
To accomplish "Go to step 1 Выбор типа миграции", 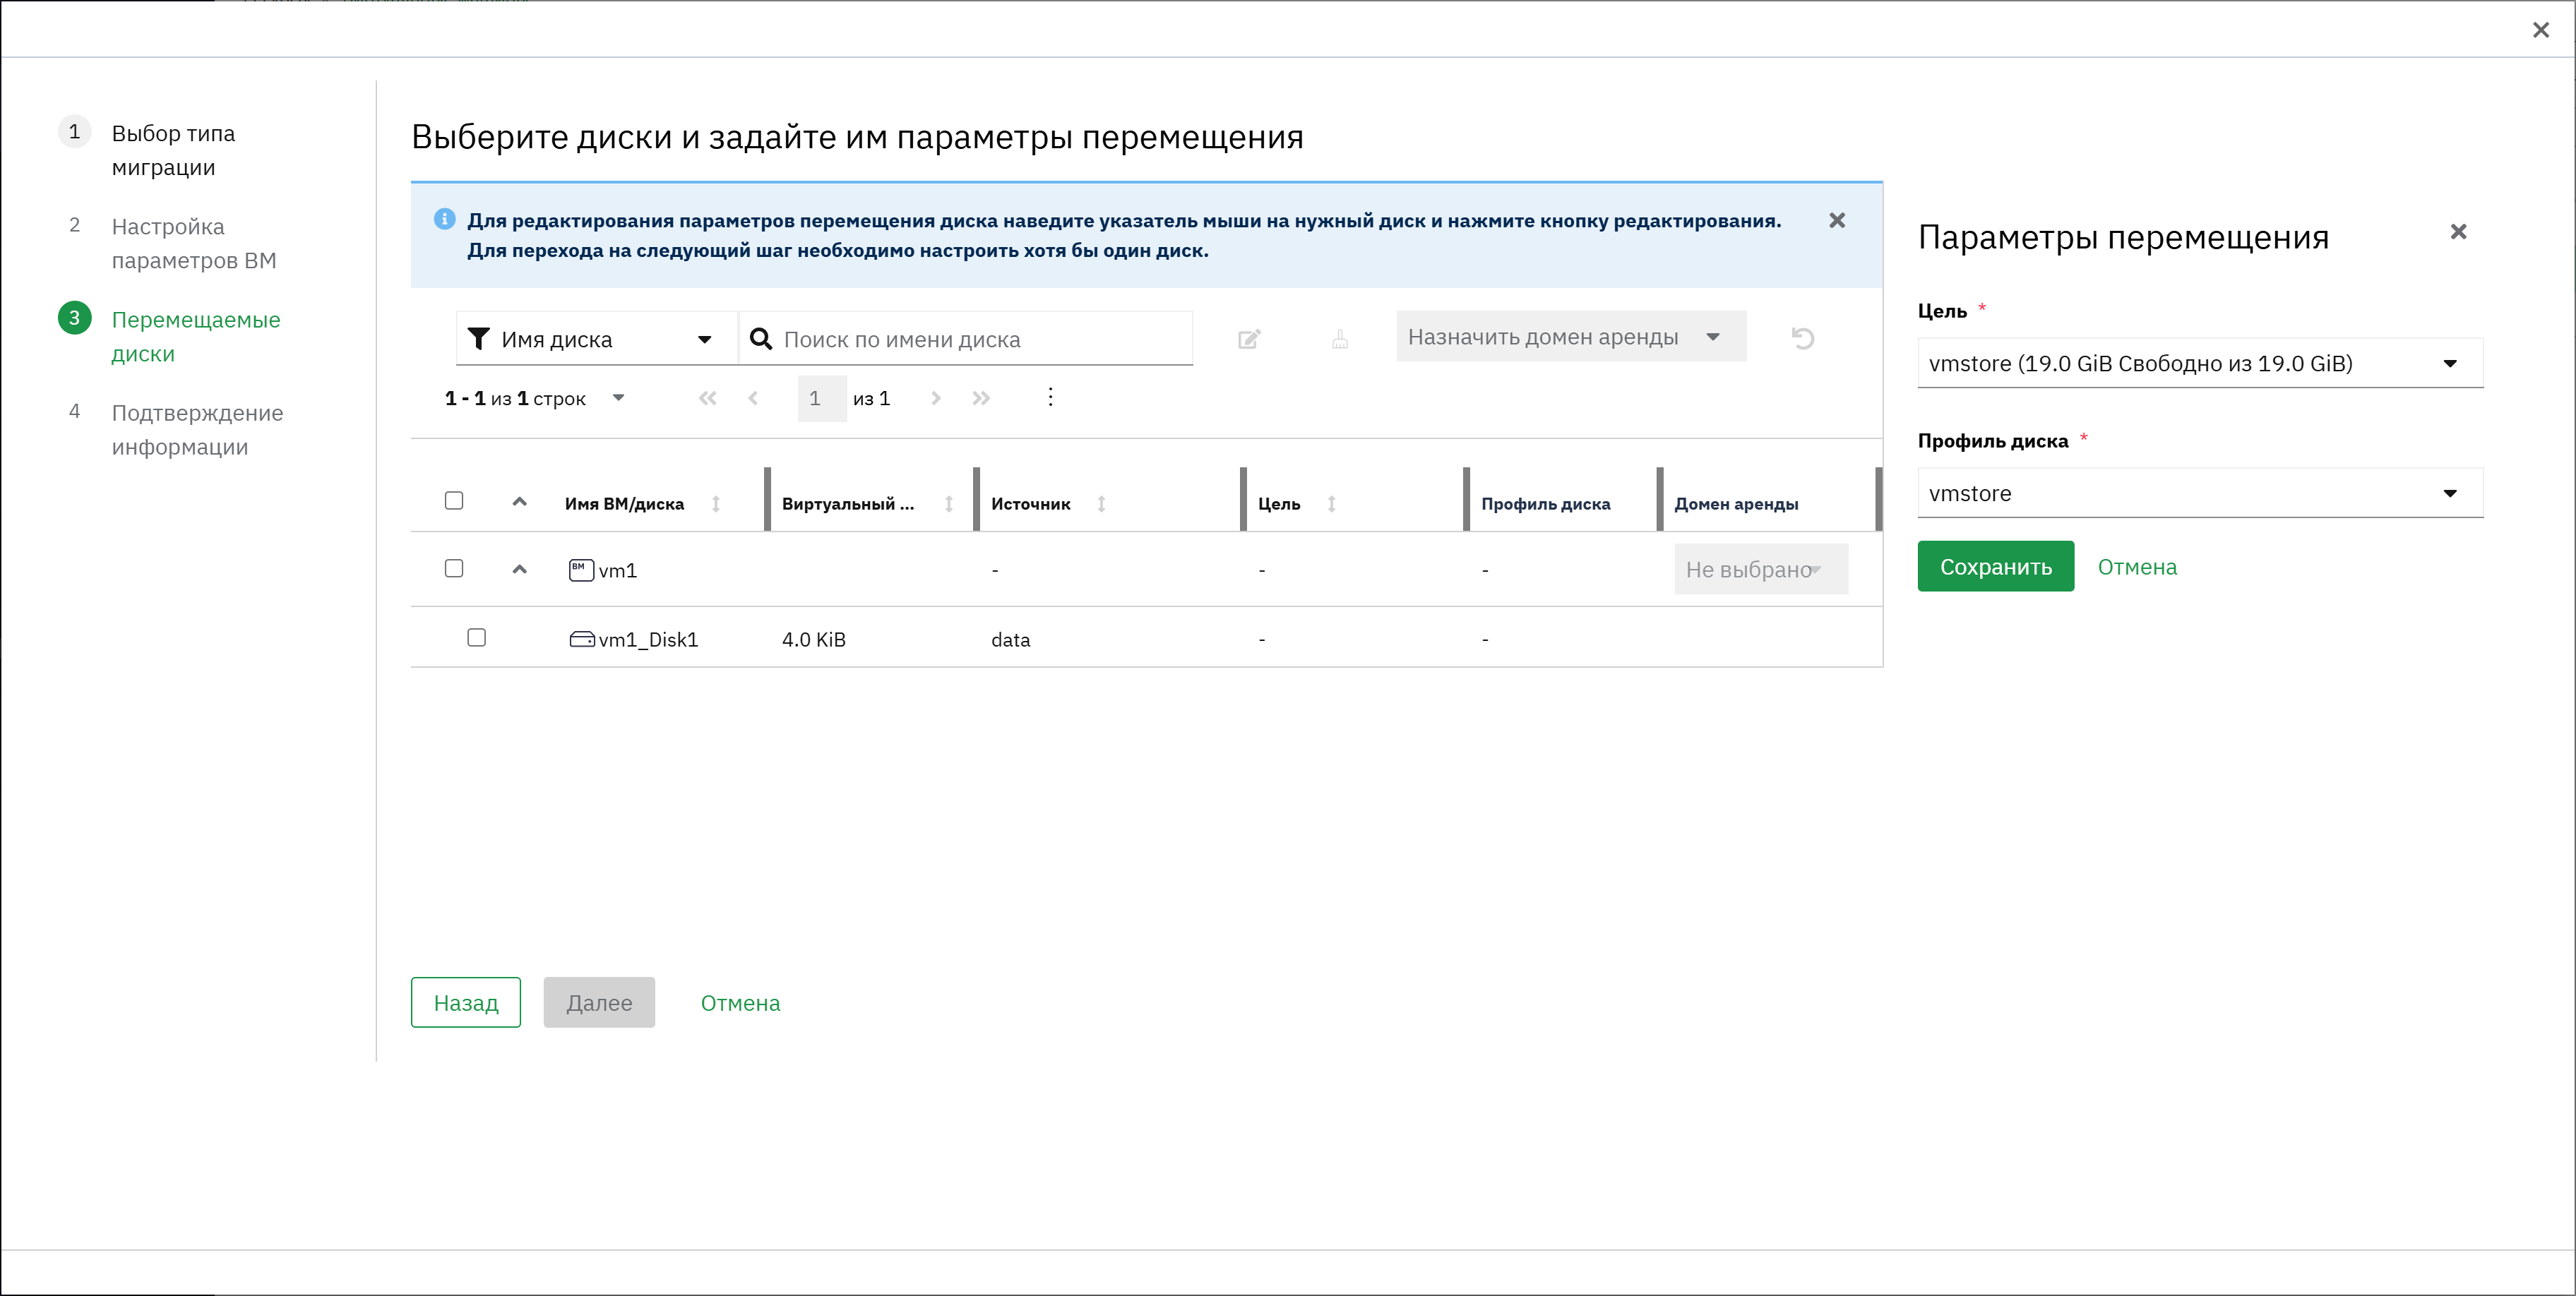I will tap(174, 150).
